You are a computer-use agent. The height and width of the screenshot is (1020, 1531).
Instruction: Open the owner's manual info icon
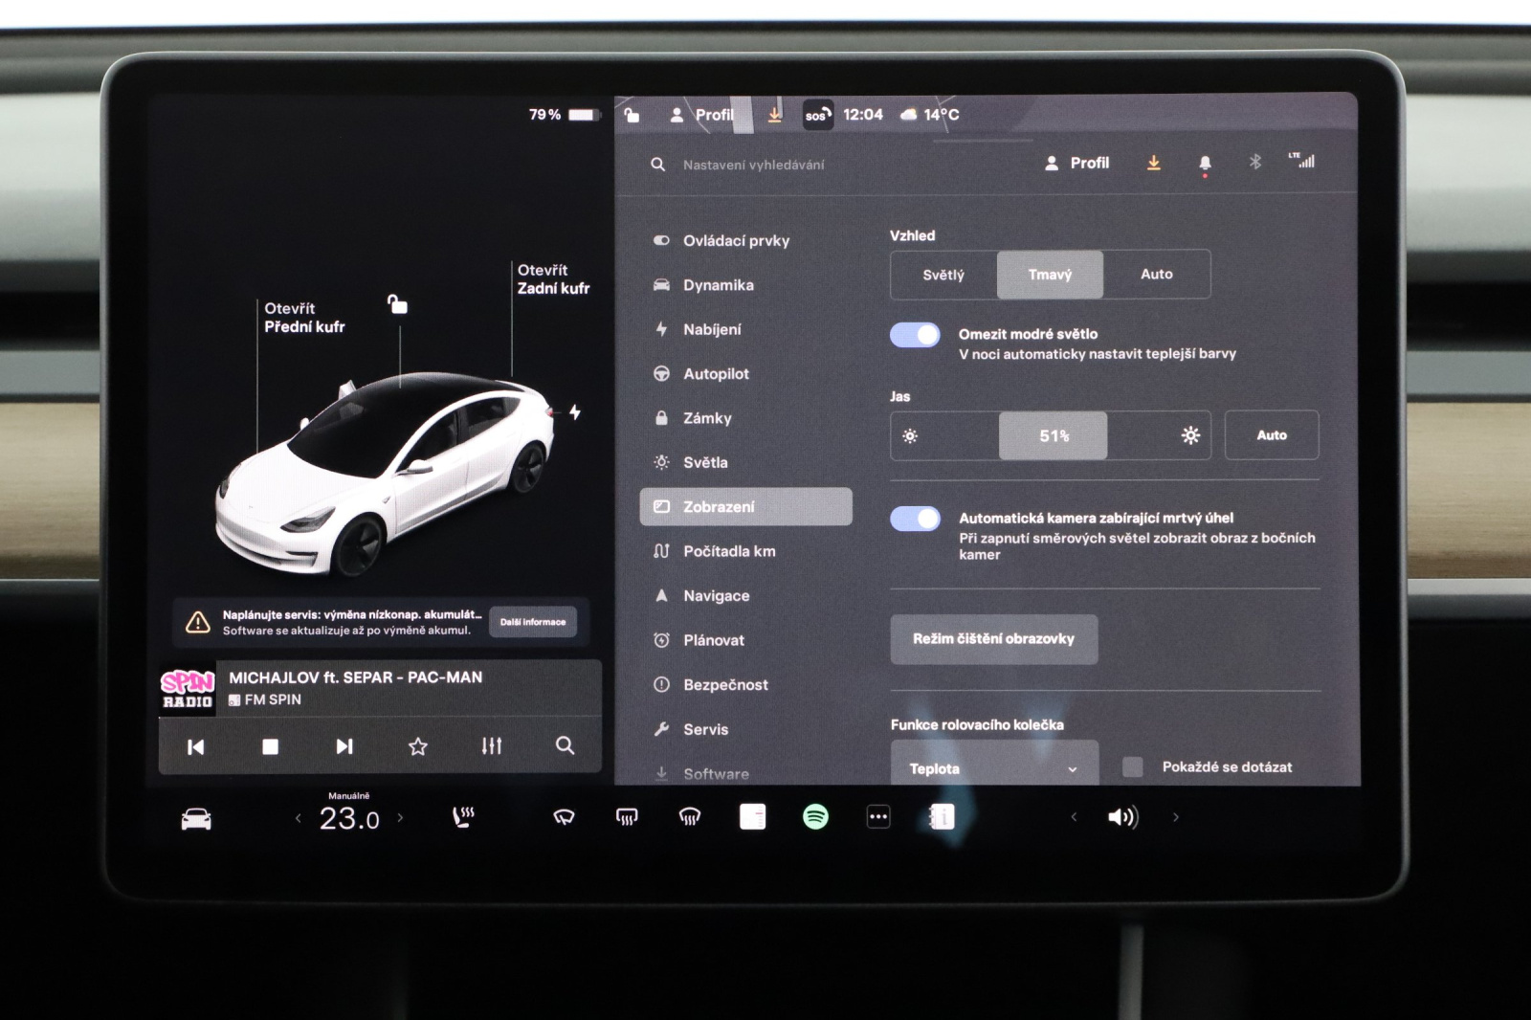943,816
